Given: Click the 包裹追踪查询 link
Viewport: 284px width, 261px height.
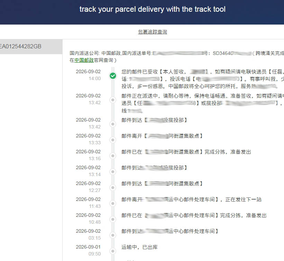Looking at the screenshot, I should tap(153, 32).
